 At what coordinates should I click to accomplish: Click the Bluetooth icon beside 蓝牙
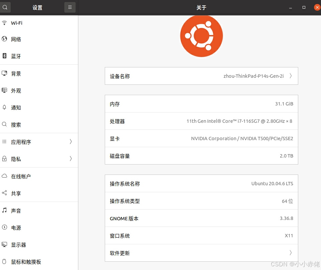pos(4,56)
